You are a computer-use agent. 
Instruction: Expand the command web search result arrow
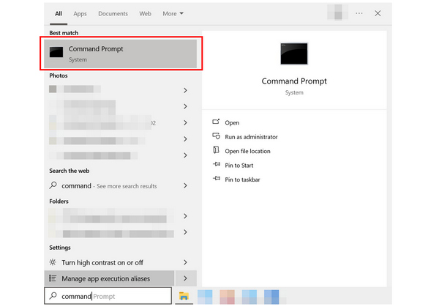click(x=185, y=186)
